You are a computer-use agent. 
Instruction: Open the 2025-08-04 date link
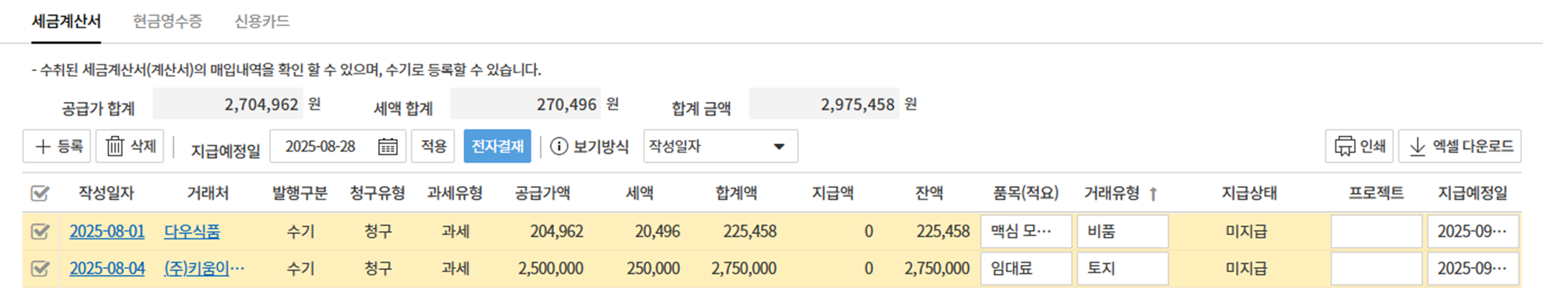107,268
